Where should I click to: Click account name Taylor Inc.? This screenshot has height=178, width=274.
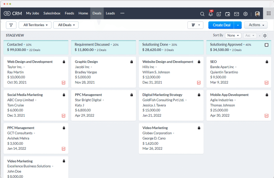[15, 67]
